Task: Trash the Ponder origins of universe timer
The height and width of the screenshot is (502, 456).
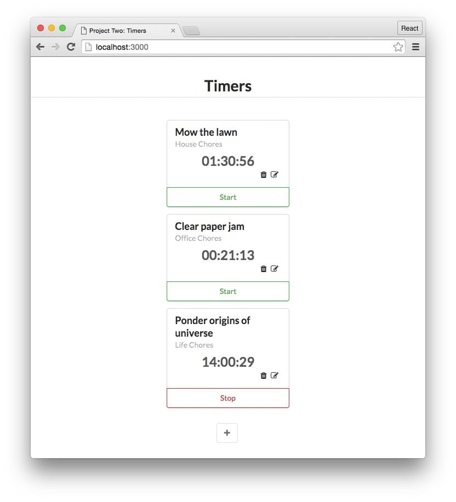Action: [264, 376]
